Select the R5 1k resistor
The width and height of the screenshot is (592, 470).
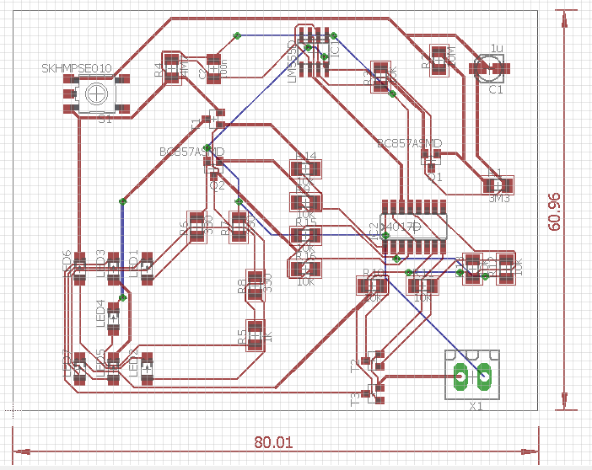[254, 334]
